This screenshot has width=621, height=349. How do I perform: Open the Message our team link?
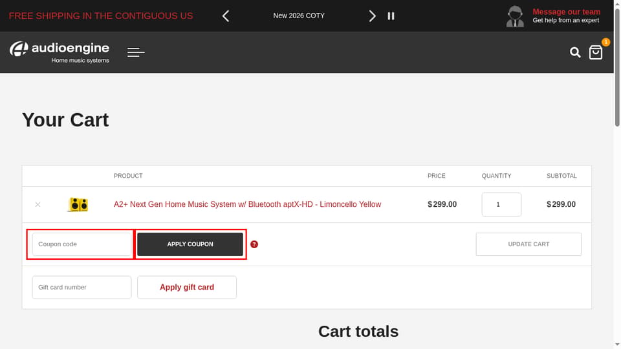click(x=567, y=12)
